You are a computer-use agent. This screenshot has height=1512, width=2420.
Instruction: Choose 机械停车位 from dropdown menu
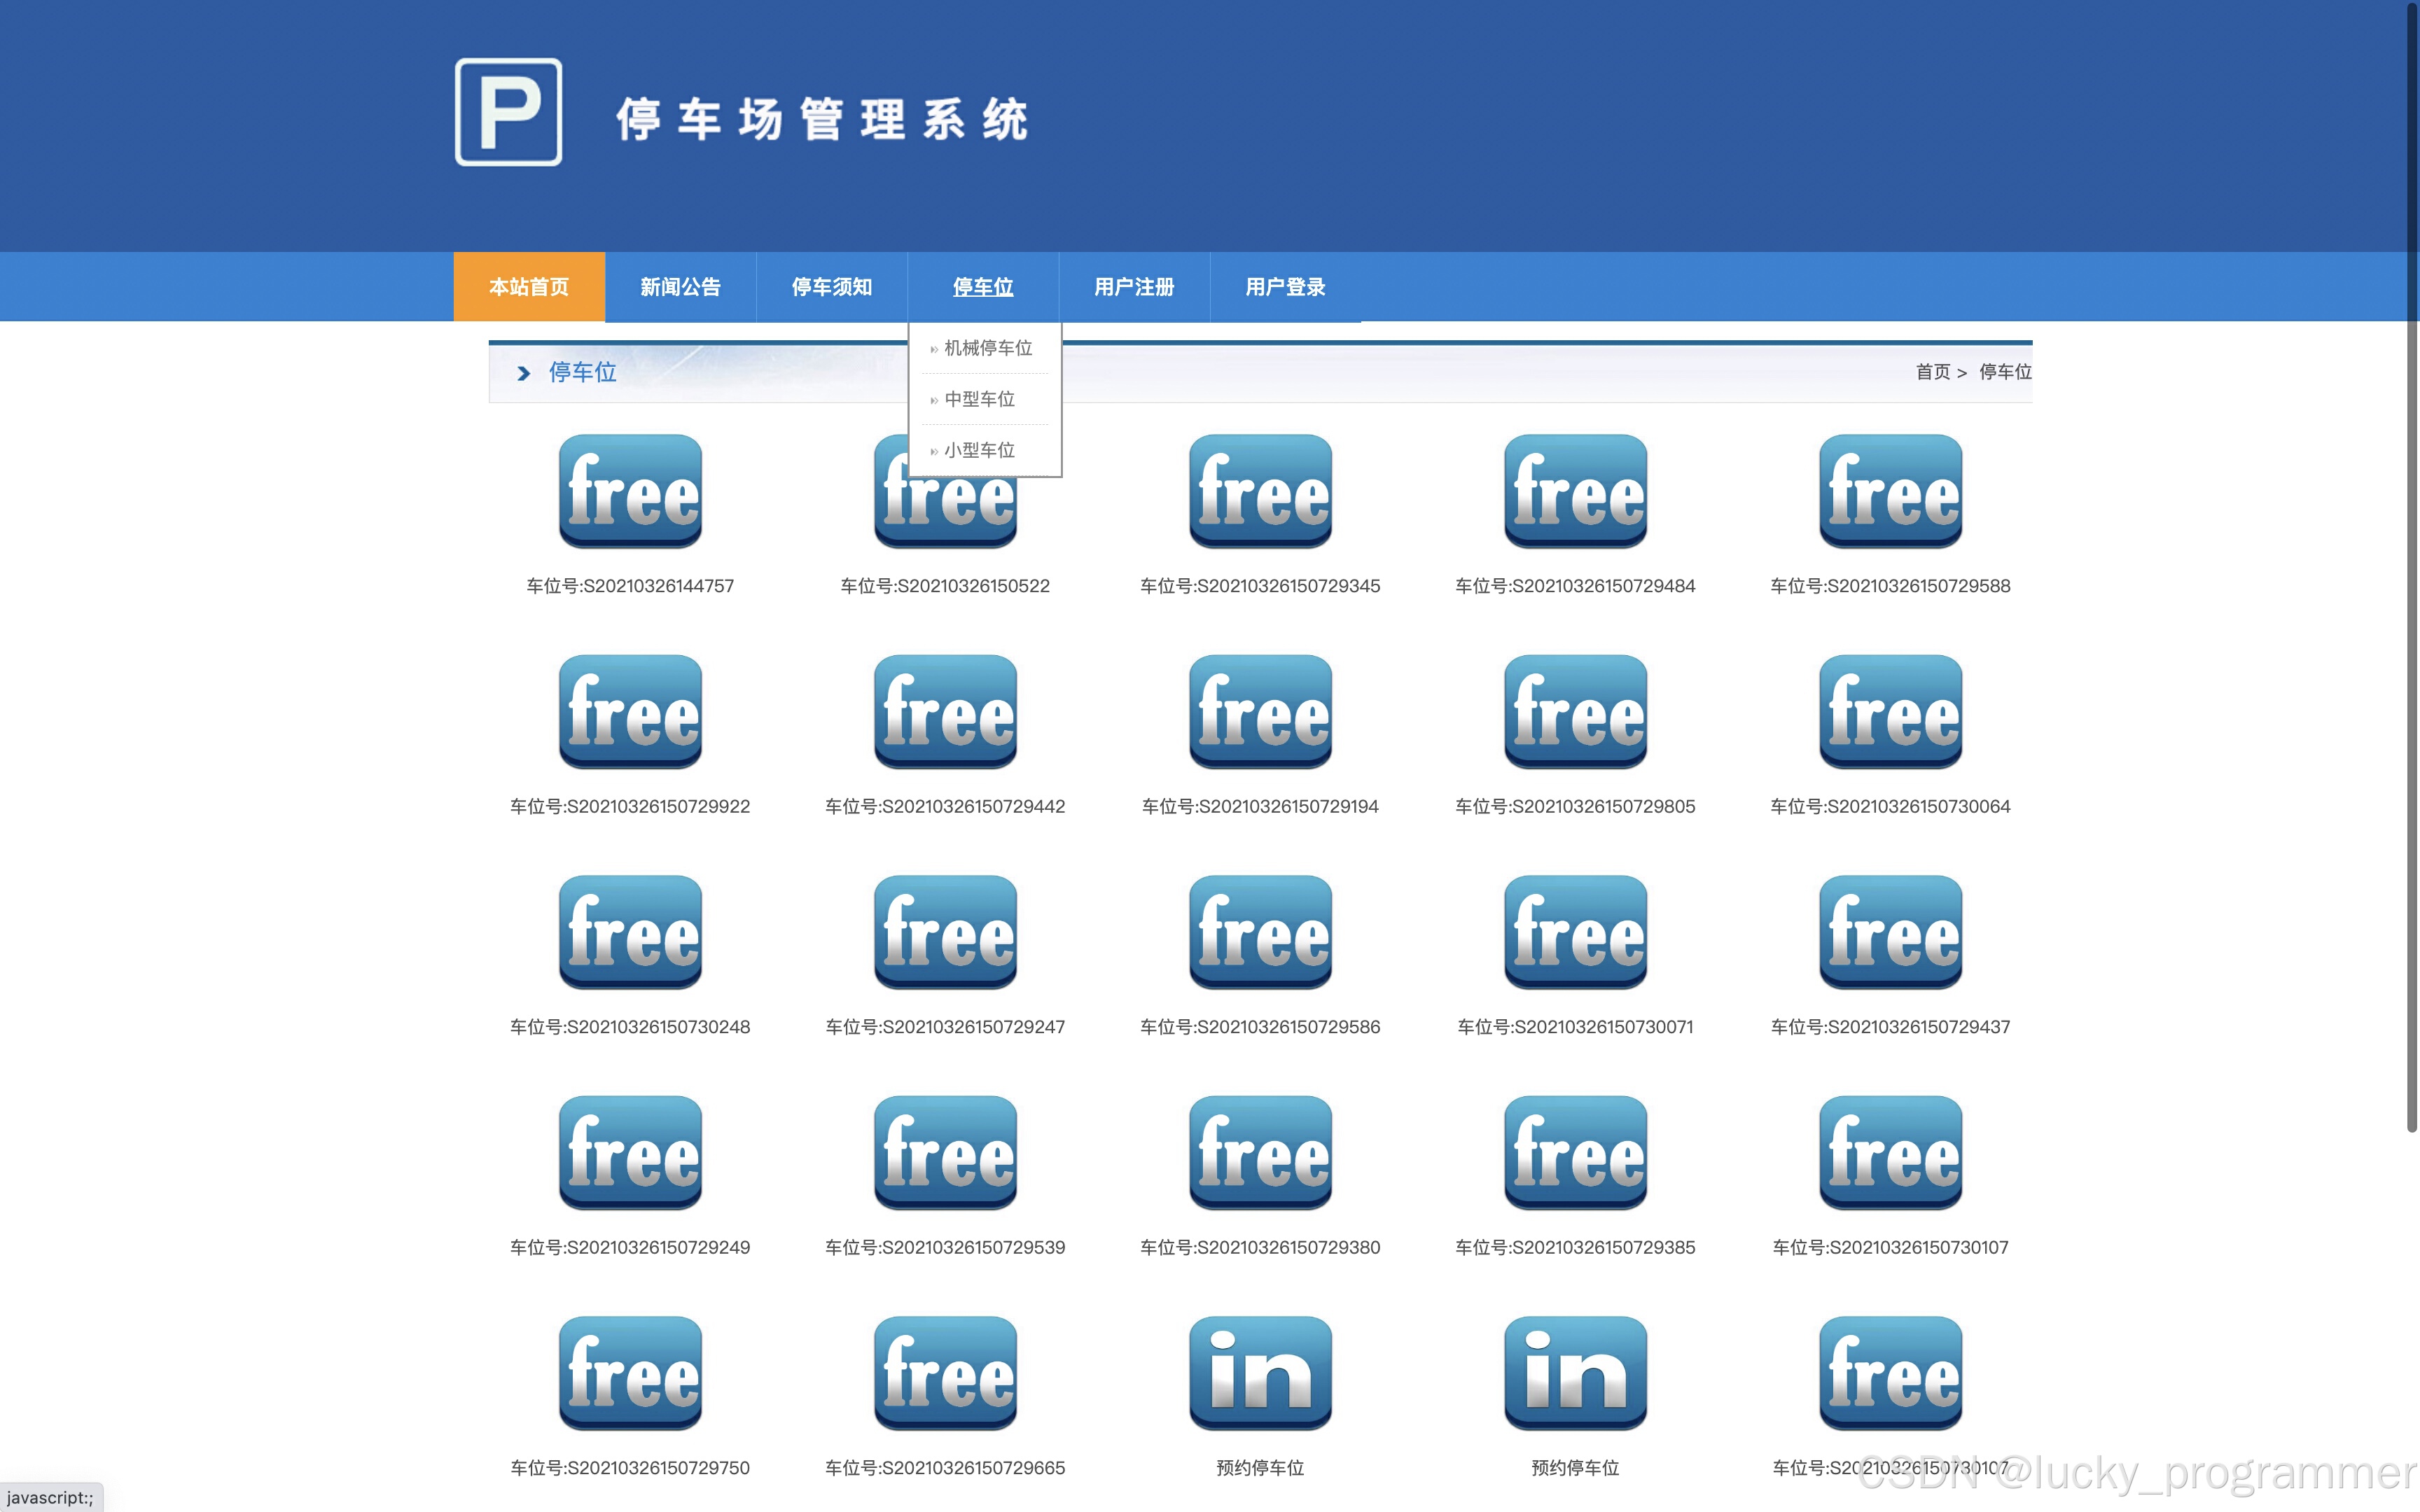point(987,348)
